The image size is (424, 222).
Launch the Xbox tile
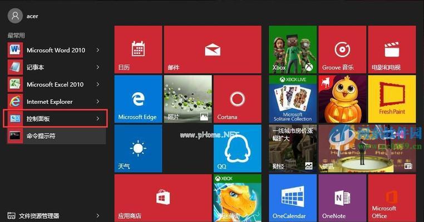293,49
